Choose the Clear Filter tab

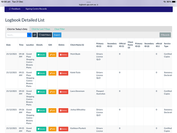pyautogui.click(x=60, y=29)
